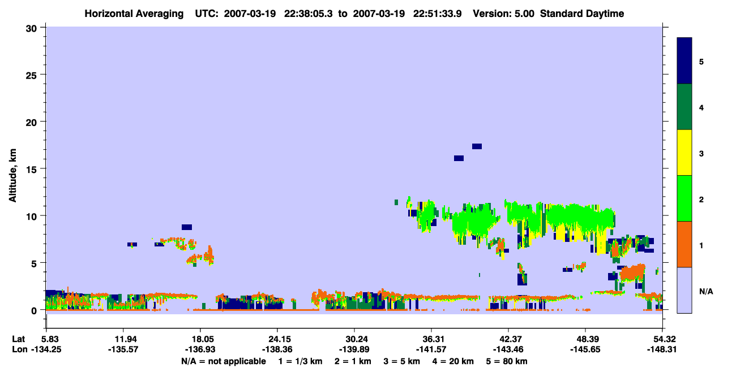Click longitude value -139.89
The height and width of the screenshot is (377, 736).
tap(354, 349)
